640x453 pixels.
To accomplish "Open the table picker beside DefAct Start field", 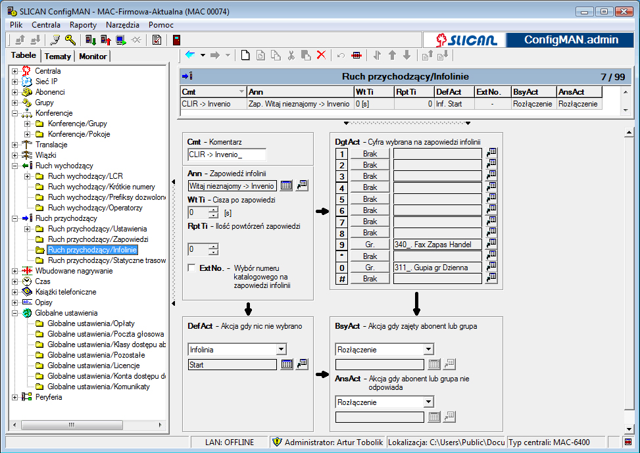I will 287,364.
